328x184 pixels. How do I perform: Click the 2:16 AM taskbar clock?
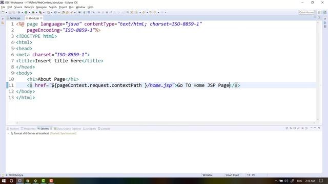click(310, 181)
